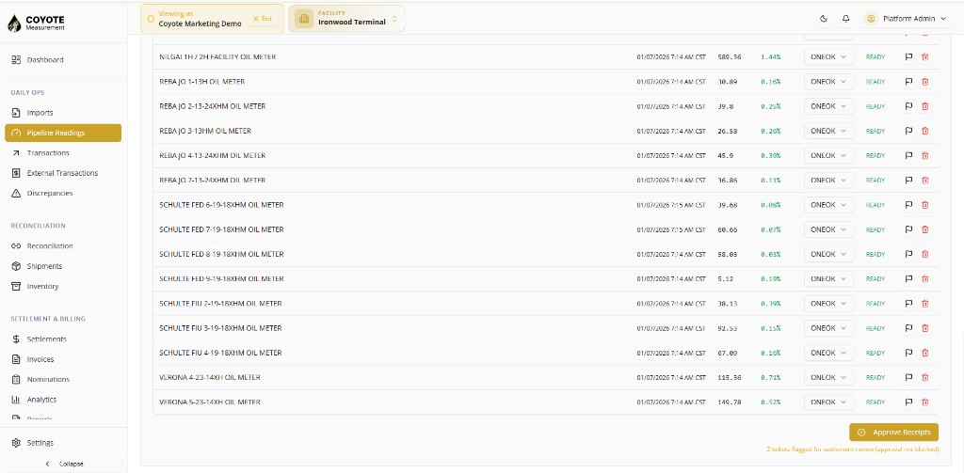Screen dimensions: 964x473
Task: Open the notifications bell
Action: [846, 19]
